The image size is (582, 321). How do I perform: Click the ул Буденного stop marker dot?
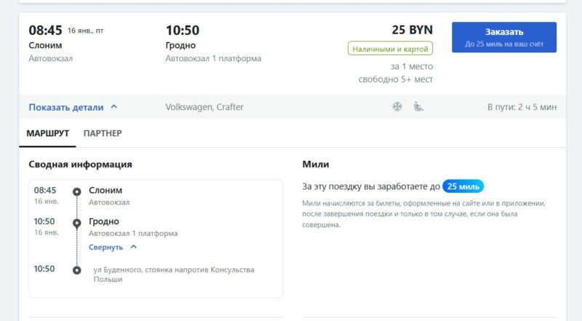click(76, 270)
